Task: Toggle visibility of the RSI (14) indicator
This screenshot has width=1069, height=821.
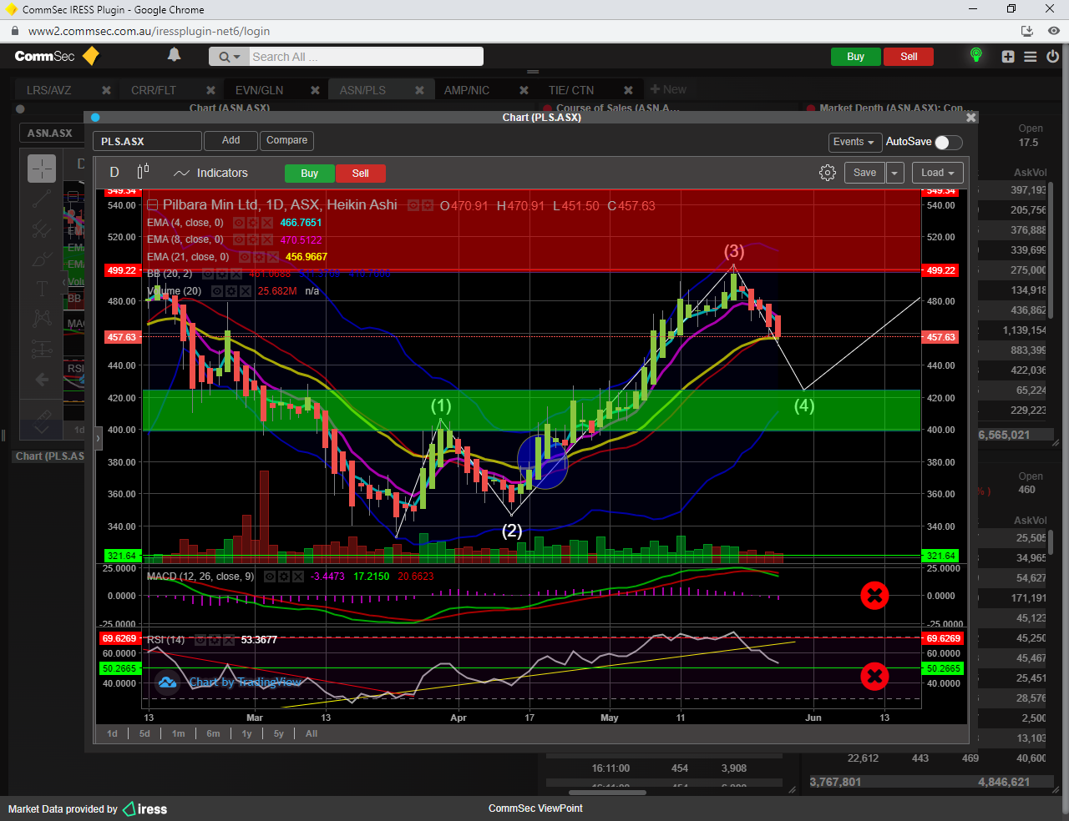Action: (201, 640)
